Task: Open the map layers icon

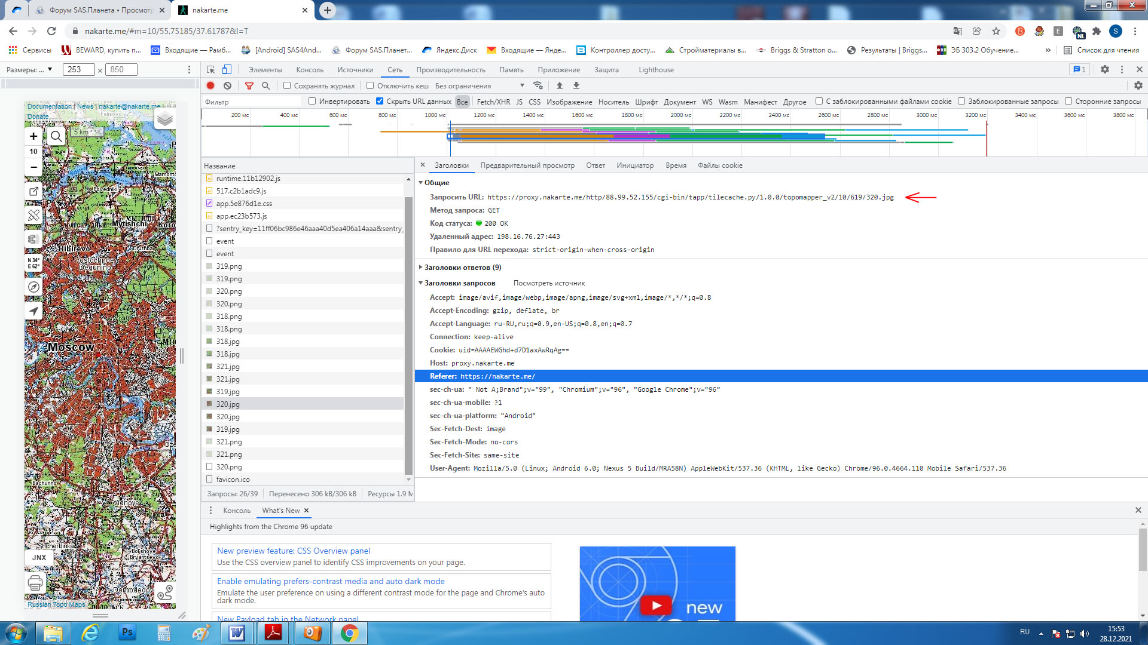Action: pos(164,119)
